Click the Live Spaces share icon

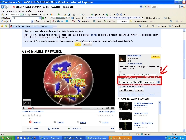point(69,129)
